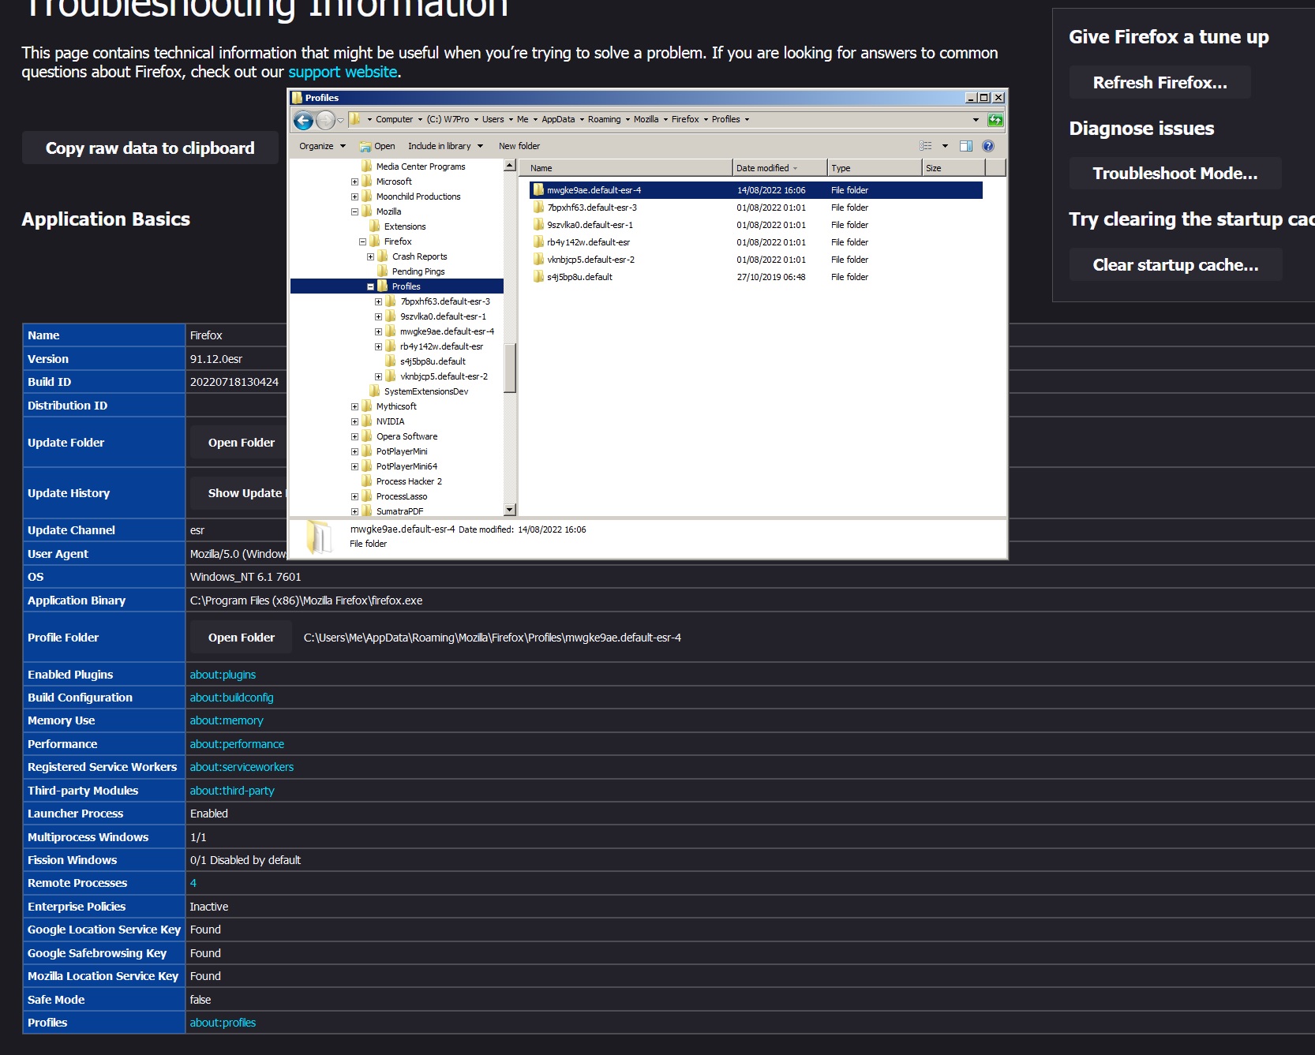Sort file list by Type column header

coord(875,168)
